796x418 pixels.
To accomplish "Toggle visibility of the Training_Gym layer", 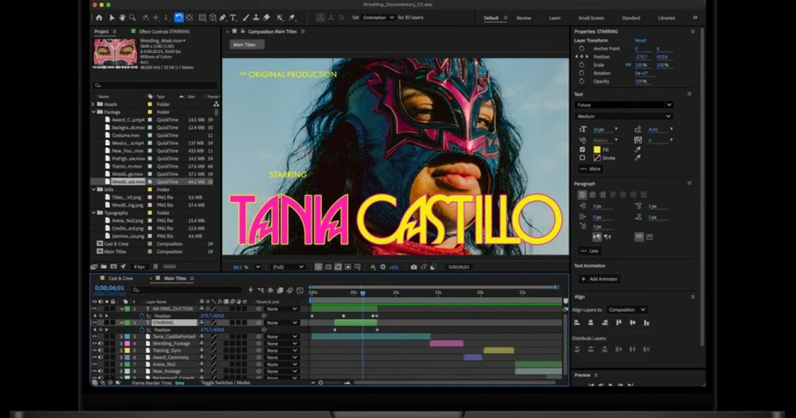I will (94, 350).
